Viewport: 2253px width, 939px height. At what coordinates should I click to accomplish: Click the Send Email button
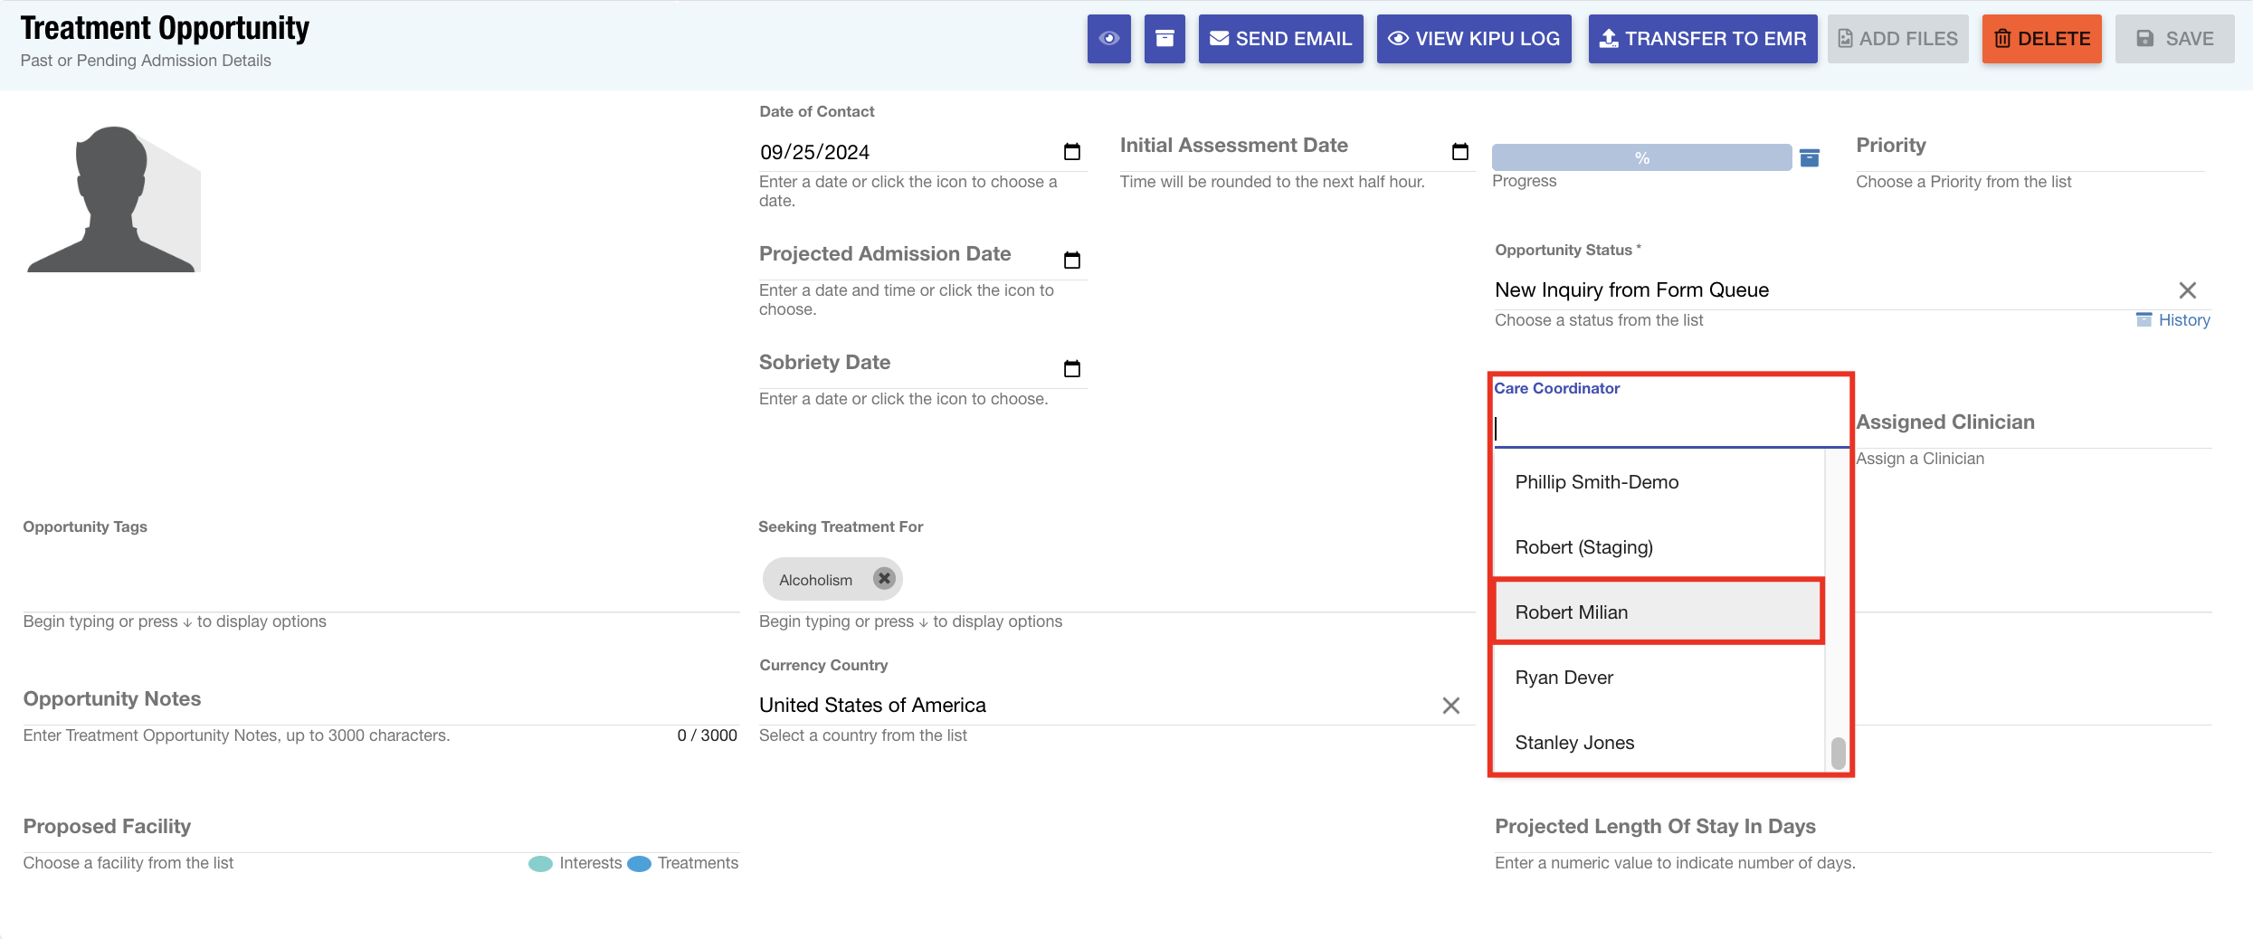[1280, 39]
